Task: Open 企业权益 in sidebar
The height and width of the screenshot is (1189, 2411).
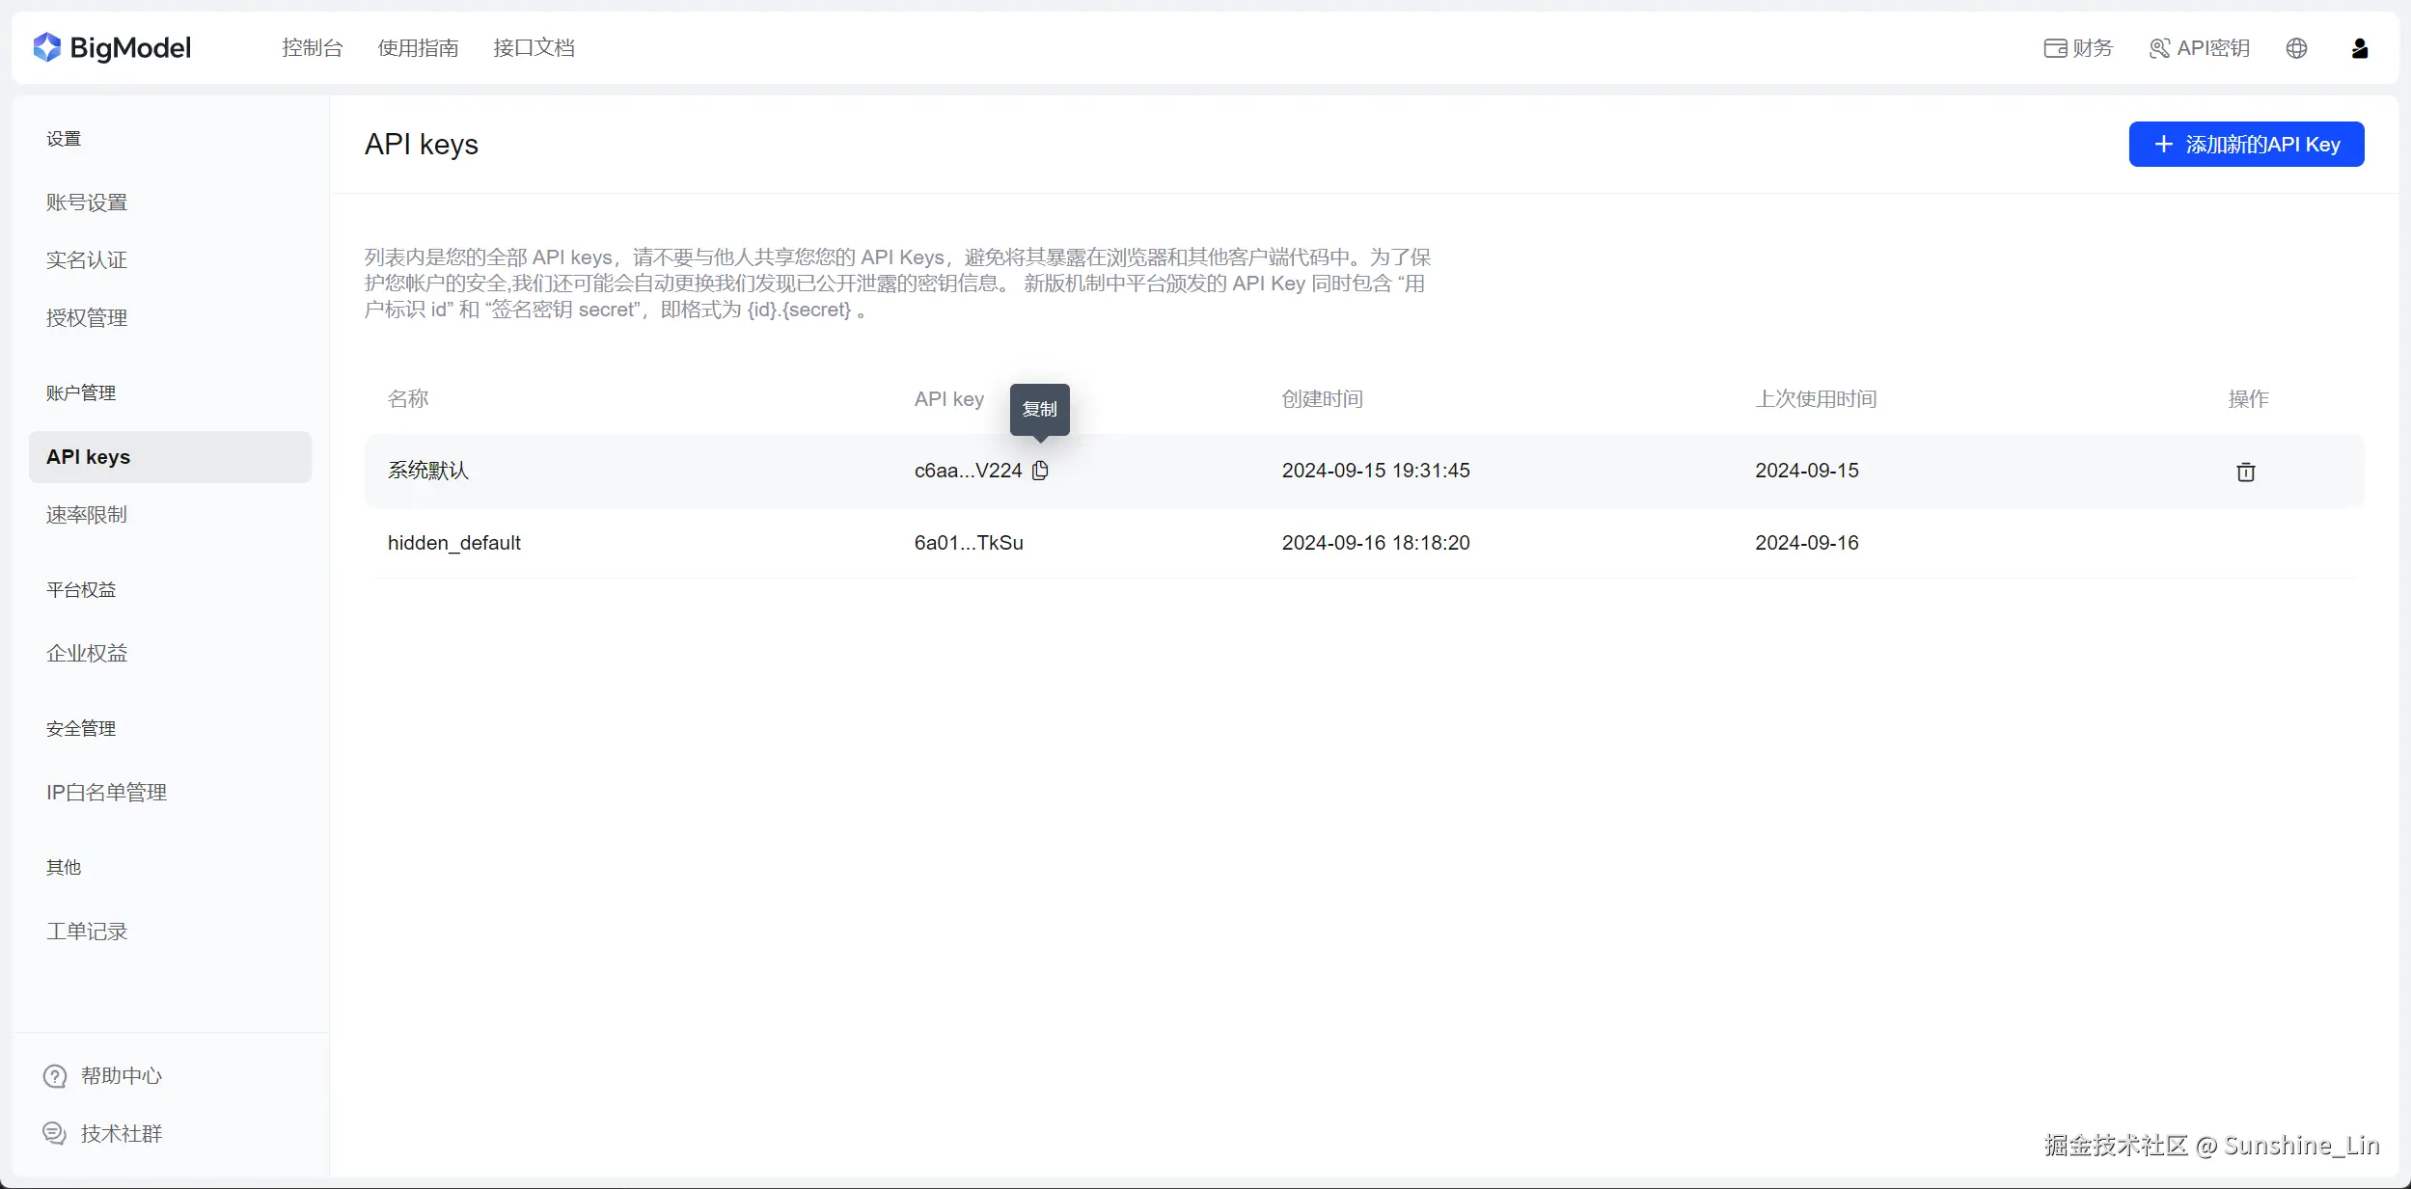Action: pyautogui.click(x=87, y=654)
